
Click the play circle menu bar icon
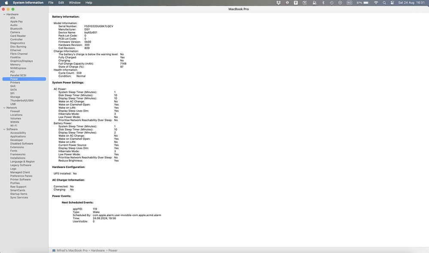click(340, 3)
